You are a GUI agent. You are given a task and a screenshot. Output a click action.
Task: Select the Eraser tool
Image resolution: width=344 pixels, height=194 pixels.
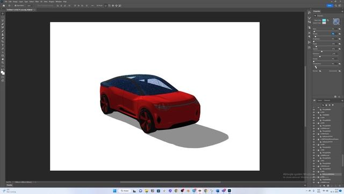pyautogui.click(x=3, y=38)
